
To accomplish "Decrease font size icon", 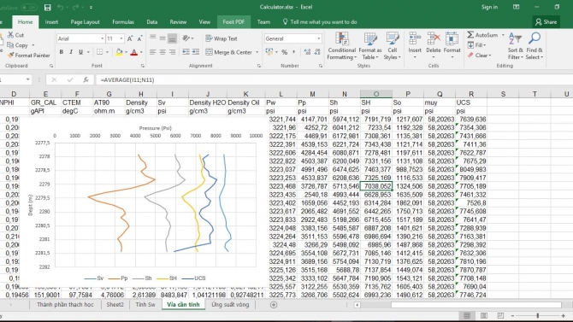I will [x=140, y=38].
